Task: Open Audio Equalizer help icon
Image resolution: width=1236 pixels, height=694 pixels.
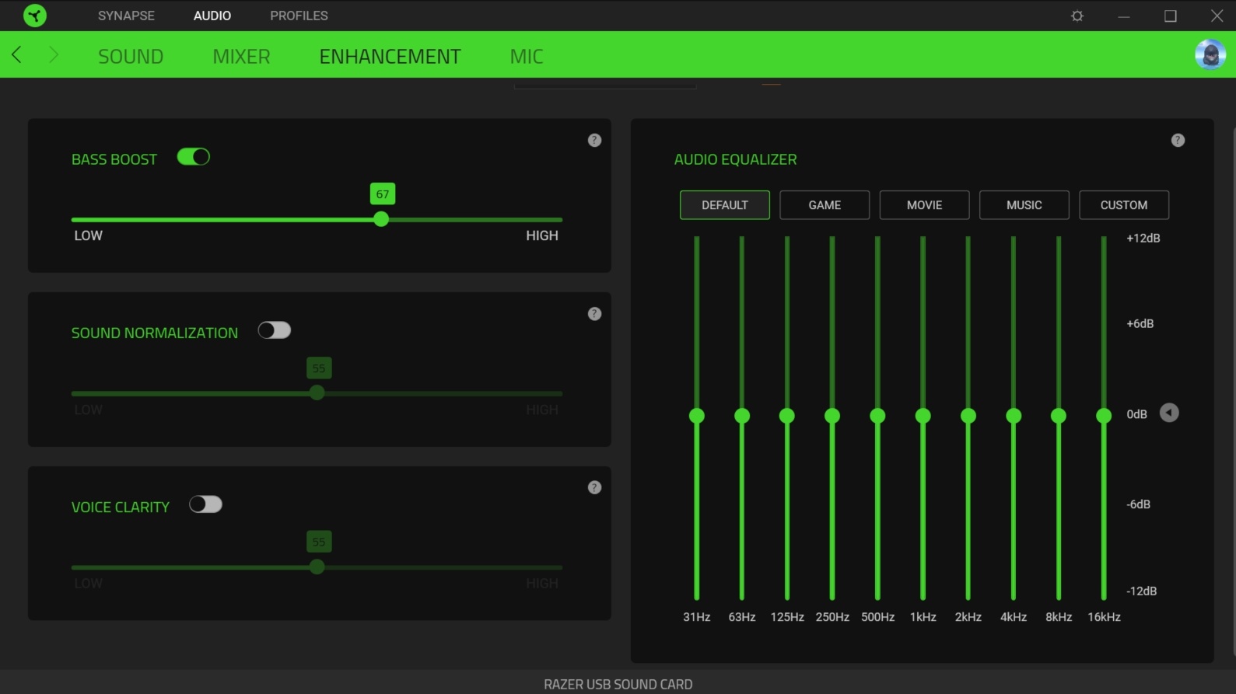Action: 1178,141
